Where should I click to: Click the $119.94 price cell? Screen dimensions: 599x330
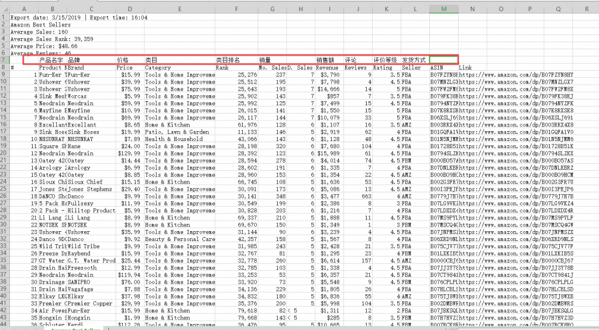coord(130,274)
